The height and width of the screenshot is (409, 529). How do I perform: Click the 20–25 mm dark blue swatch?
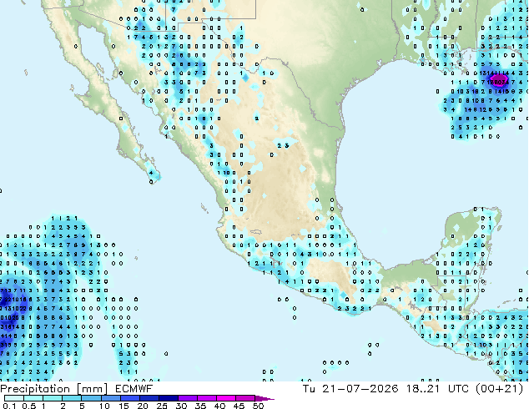149,398
